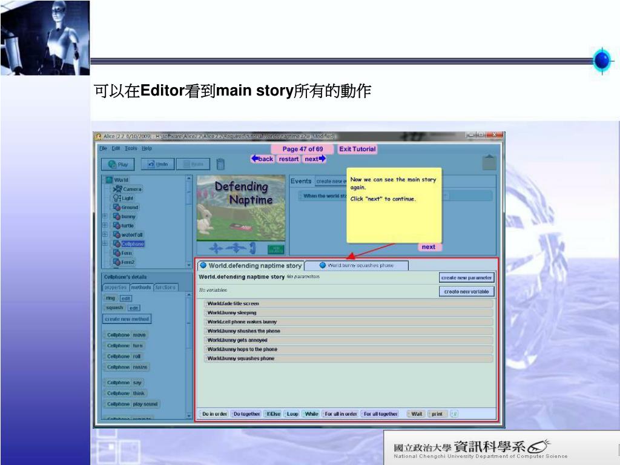
Task: Click next arrow in the tutorial navigation bar
Action: pos(315,159)
